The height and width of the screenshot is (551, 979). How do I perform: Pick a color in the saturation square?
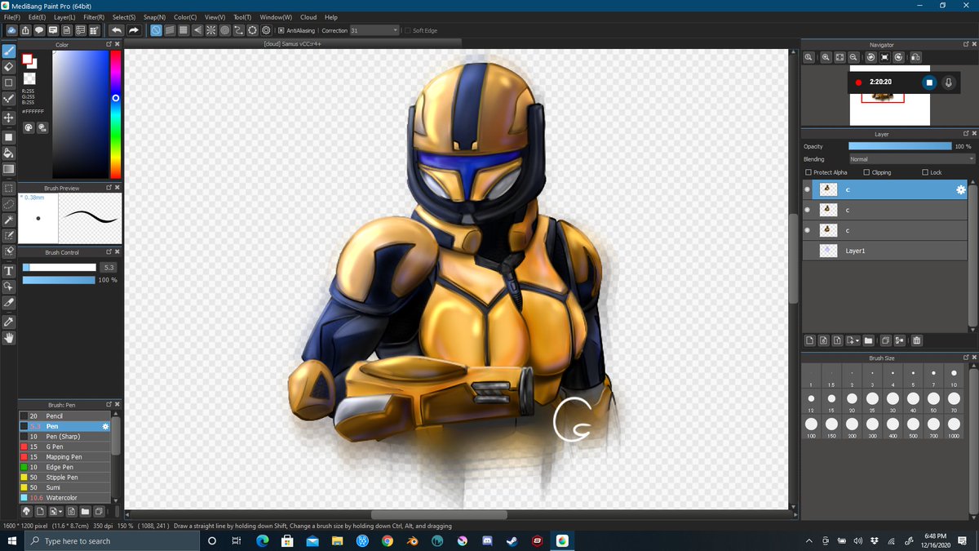pyautogui.click(x=81, y=114)
